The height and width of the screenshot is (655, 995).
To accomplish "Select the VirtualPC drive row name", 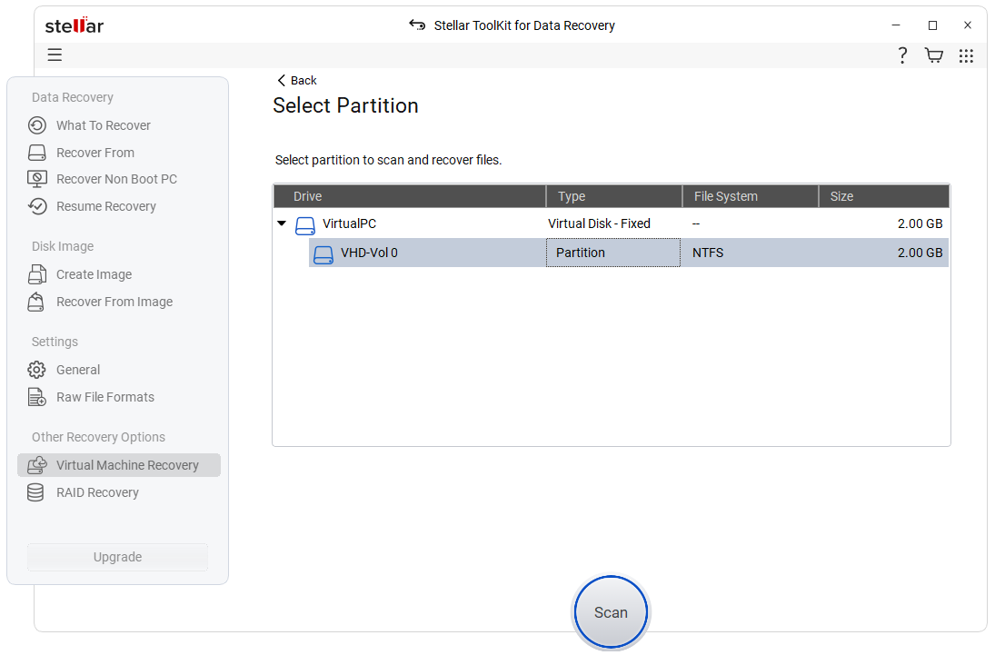I will 349,224.
